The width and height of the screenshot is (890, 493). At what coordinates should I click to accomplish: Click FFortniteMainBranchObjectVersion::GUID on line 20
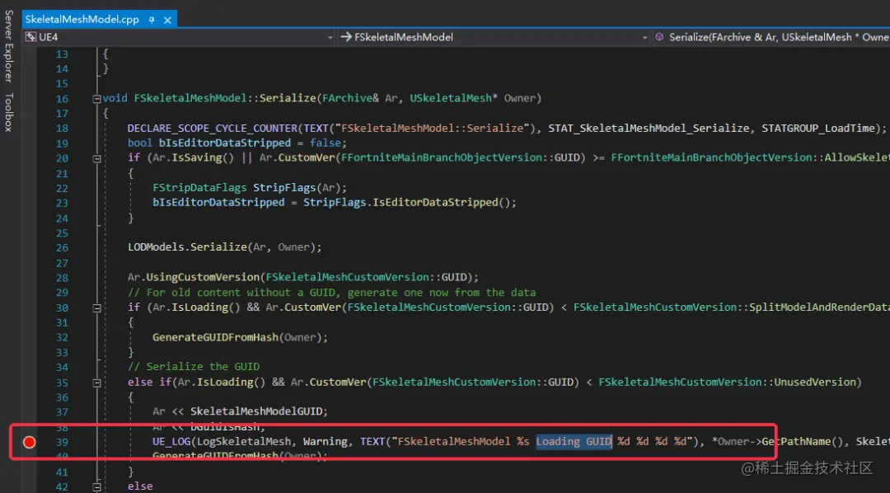tap(462, 158)
